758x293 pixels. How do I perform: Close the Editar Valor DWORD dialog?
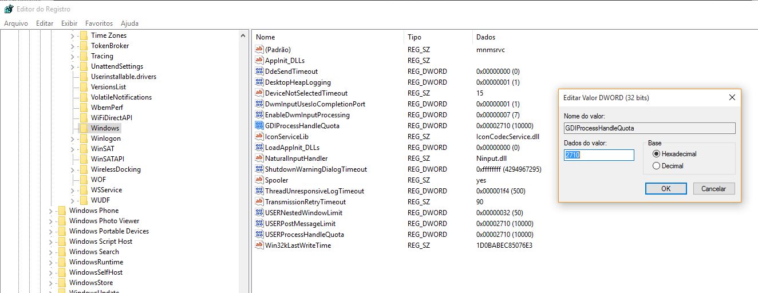[x=732, y=98]
